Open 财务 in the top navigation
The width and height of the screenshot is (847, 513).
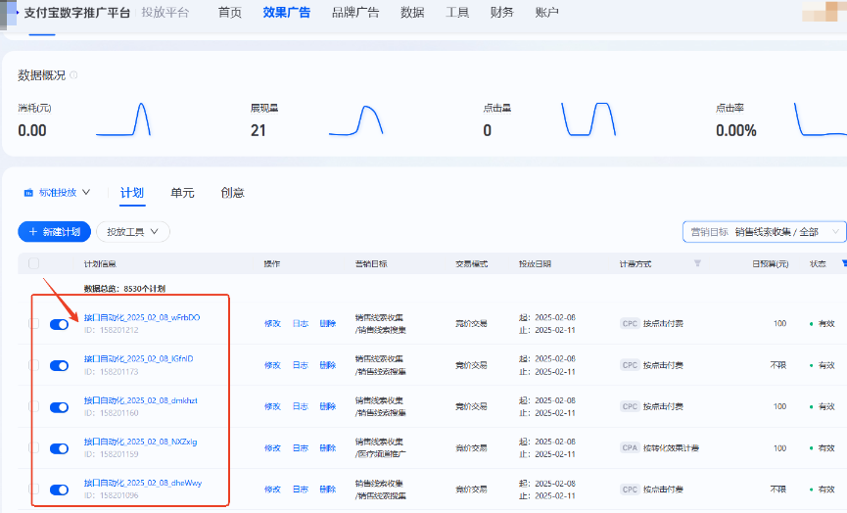click(501, 13)
